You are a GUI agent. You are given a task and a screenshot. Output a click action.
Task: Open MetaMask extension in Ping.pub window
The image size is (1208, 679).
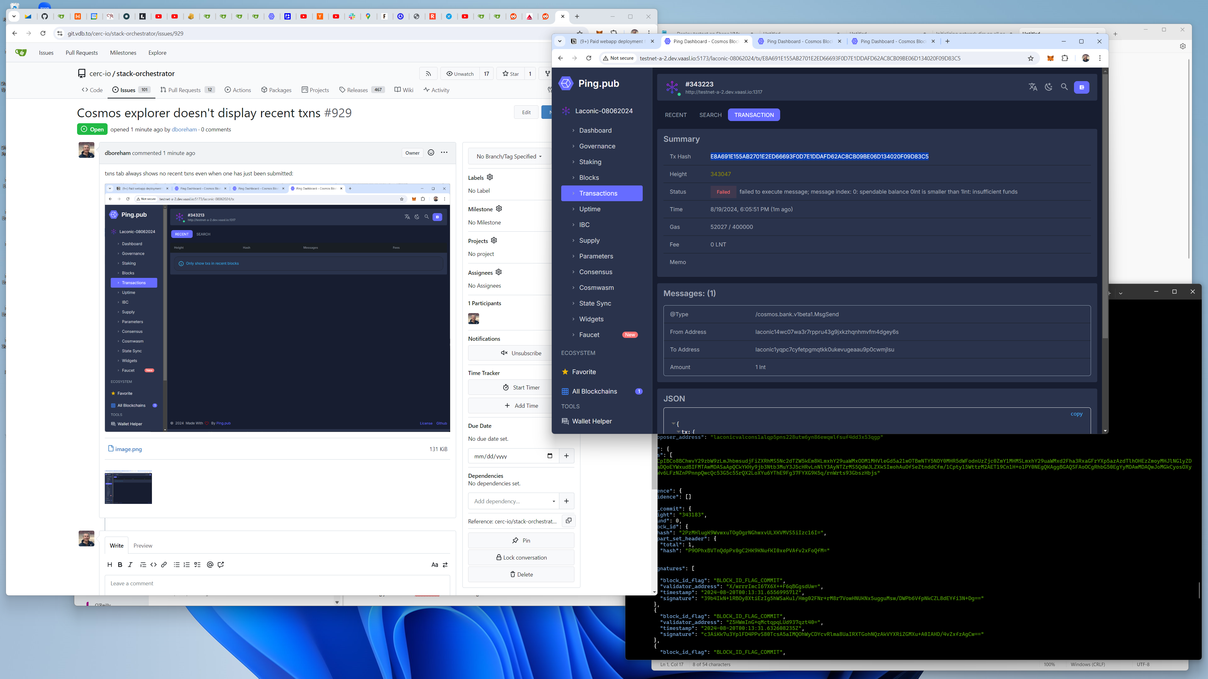[x=1050, y=58]
